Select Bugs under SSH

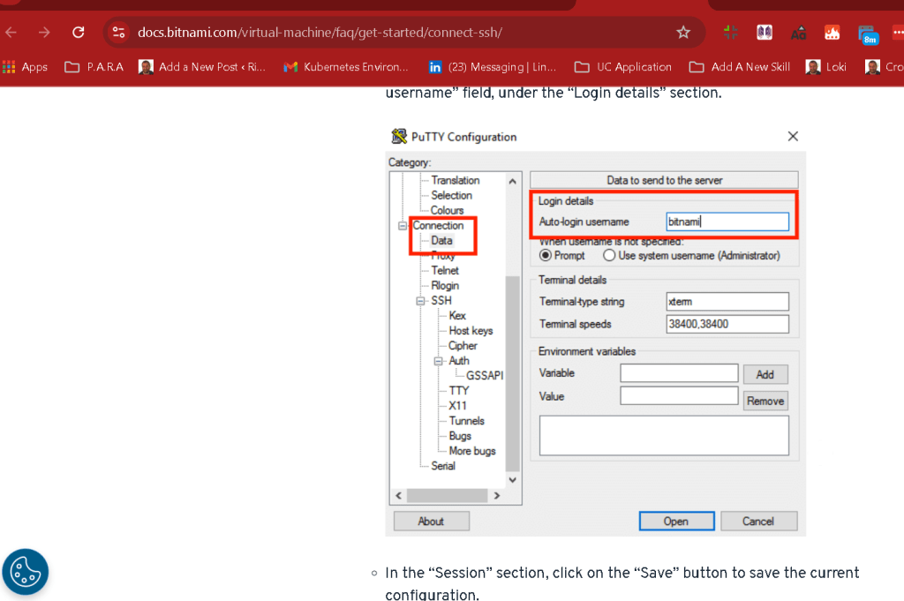(x=459, y=436)
